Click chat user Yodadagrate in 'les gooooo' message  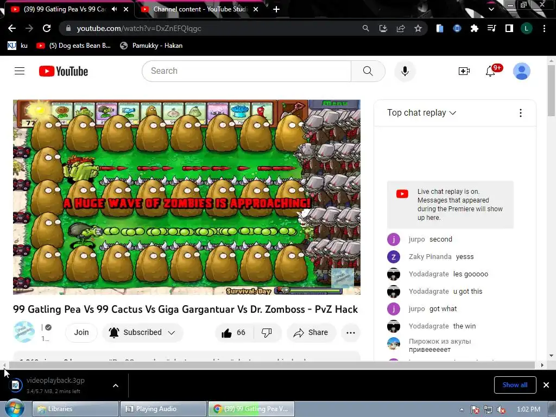tap(429, 274)
